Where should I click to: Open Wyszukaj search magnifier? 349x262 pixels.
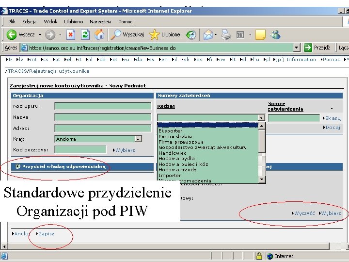pyautogui.click(x=116, y=35)
